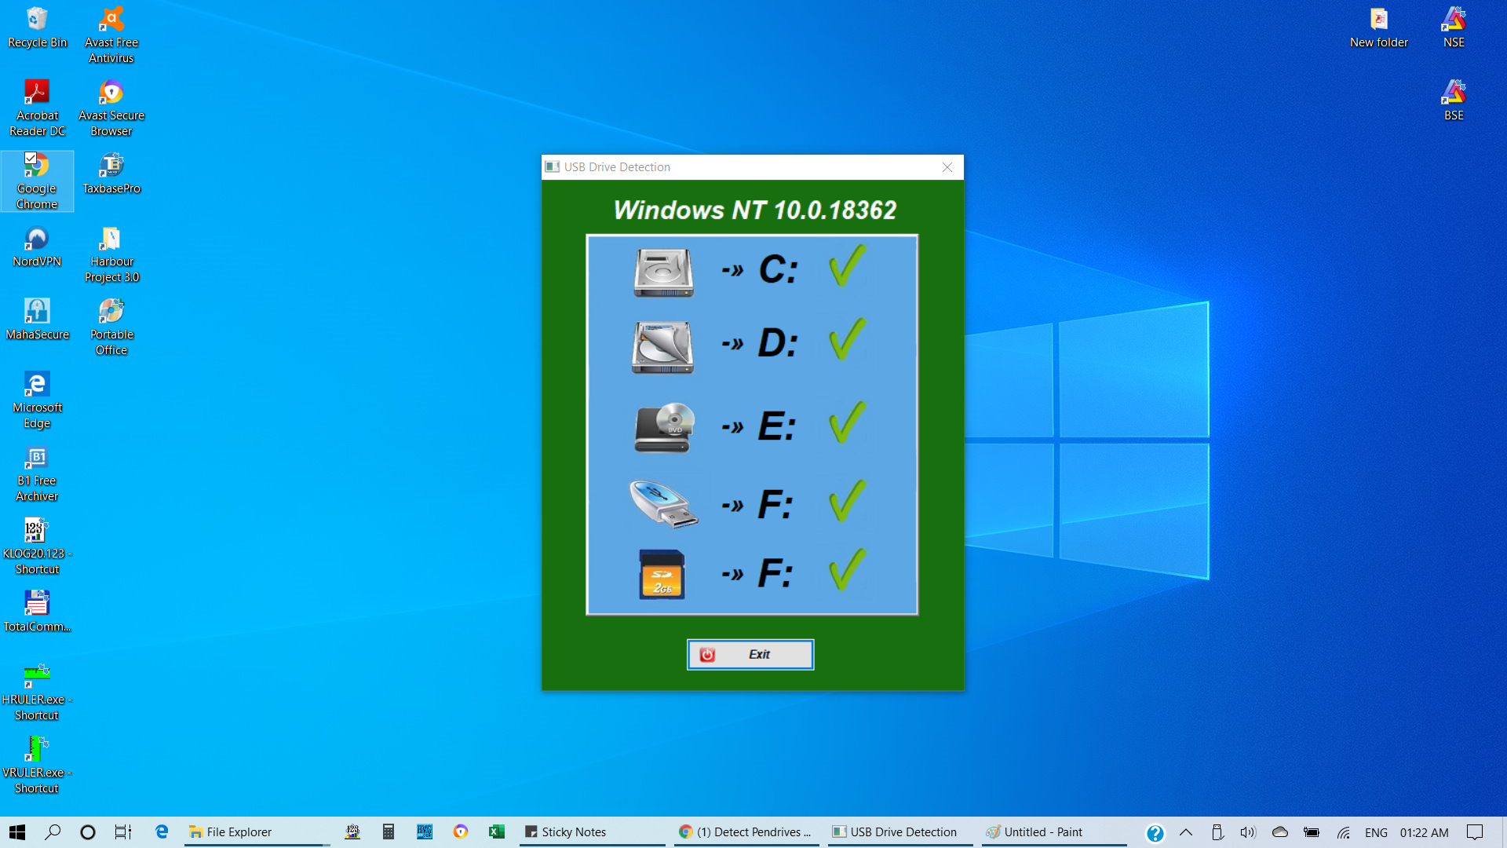Open Avast Free Antivirus
Screen dimensions: 1507x848
pos(111,17)
